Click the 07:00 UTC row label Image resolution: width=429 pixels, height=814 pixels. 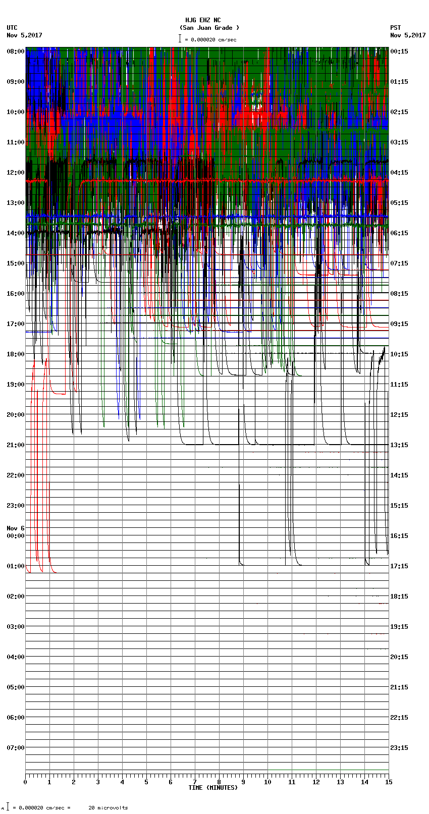coord(16,748)
